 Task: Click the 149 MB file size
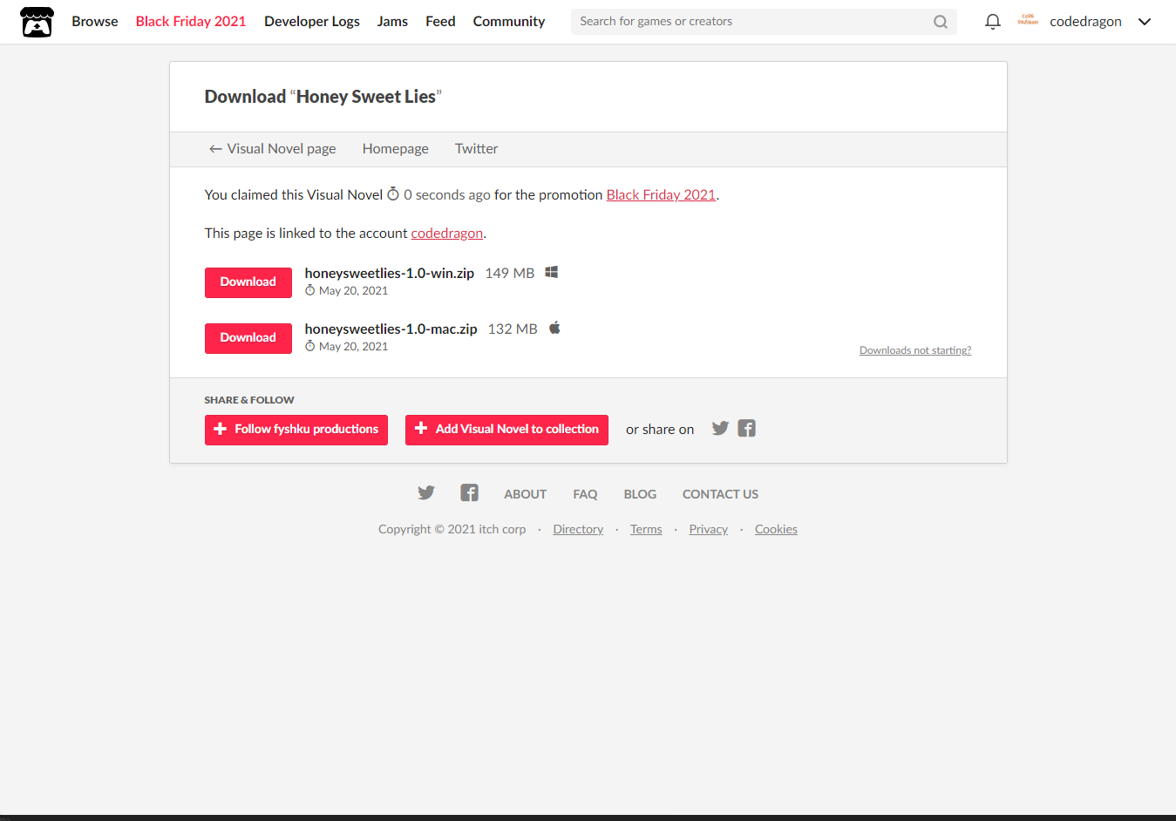point(510,273)
